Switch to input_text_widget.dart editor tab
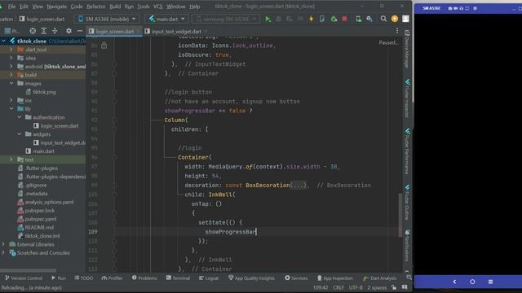The image size is (522, 293). [176, 31]
